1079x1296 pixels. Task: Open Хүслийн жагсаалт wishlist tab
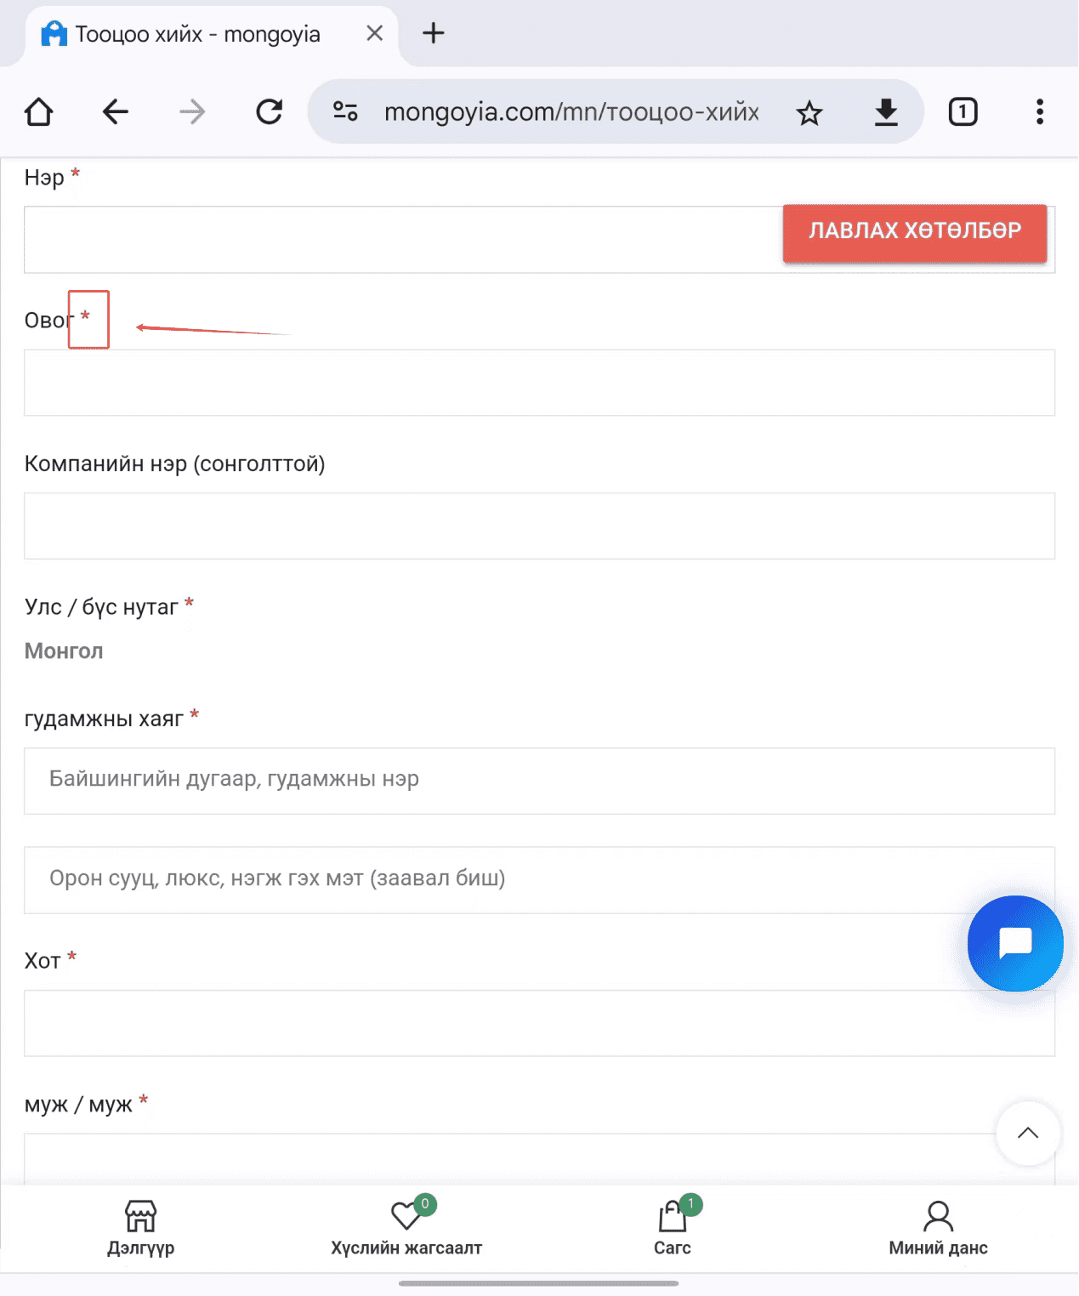[406, 1228]
